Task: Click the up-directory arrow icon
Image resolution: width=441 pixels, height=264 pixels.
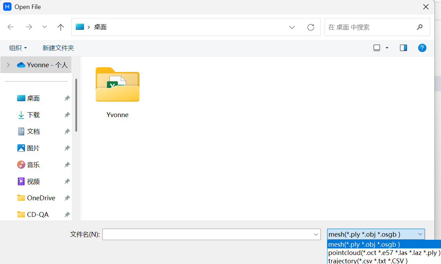Action: [x=61, y=27]
